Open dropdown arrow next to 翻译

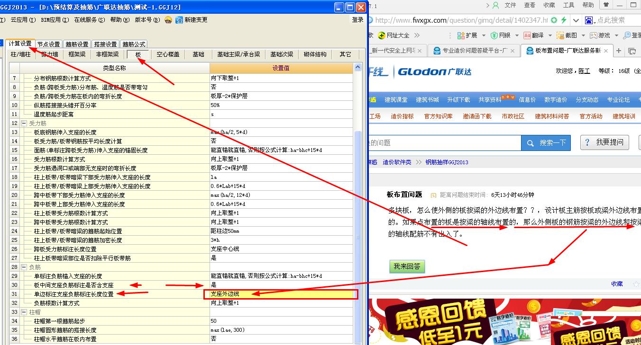click(549, 35)
